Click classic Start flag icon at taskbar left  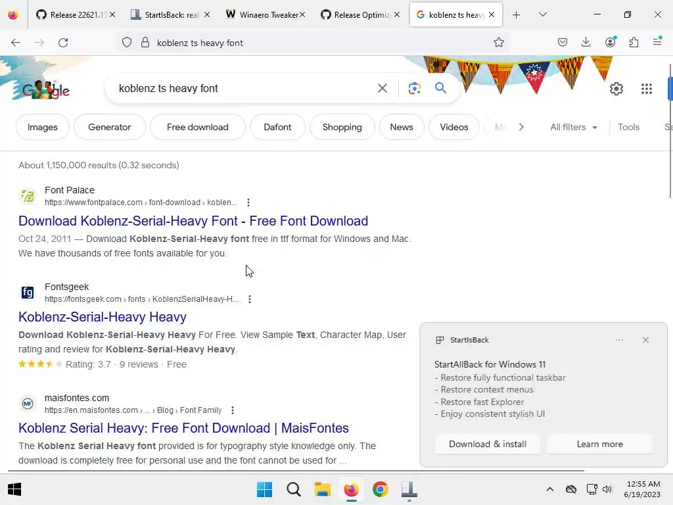point(14,489)
